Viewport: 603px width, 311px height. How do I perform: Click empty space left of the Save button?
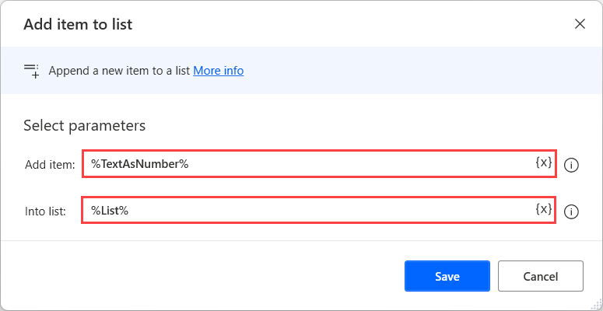233,276
